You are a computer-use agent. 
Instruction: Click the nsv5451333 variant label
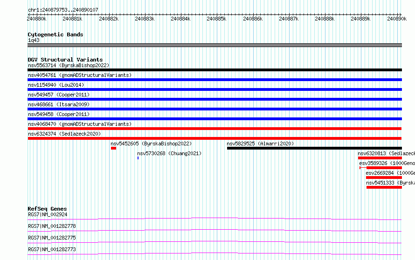point(390,183)
